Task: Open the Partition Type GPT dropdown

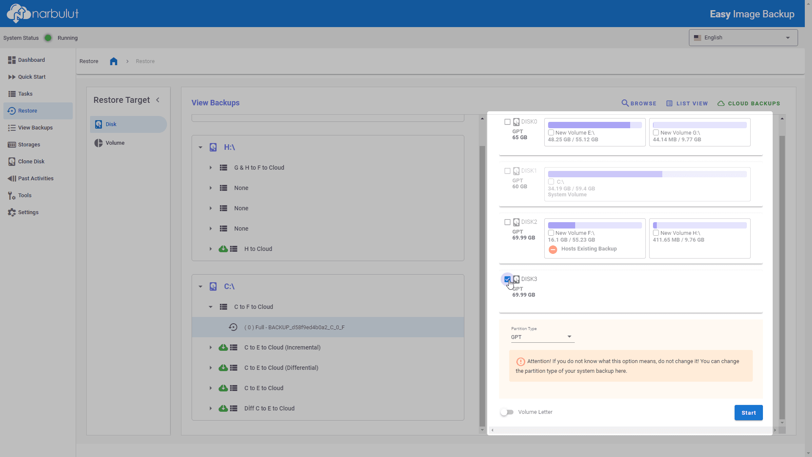Action: point(543,337)
